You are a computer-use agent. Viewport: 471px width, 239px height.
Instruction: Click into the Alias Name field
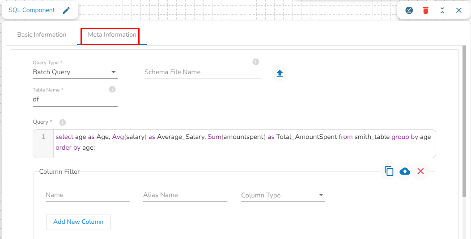185,195
